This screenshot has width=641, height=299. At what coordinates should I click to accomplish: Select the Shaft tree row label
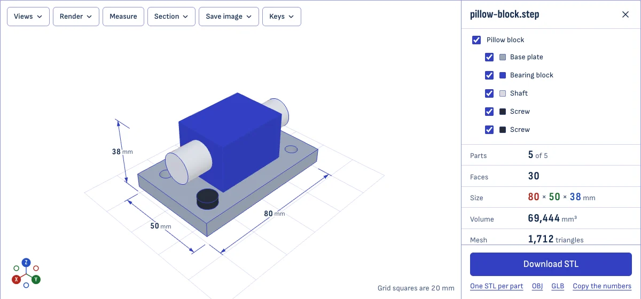519,93
